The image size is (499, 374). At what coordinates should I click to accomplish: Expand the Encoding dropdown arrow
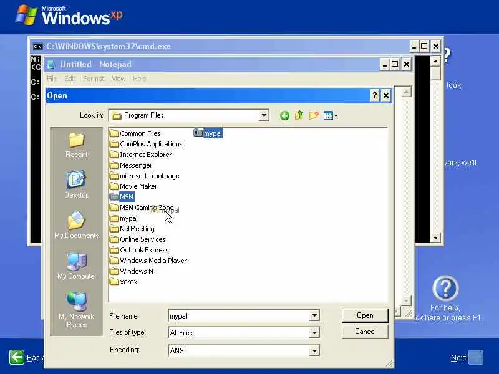314,351
